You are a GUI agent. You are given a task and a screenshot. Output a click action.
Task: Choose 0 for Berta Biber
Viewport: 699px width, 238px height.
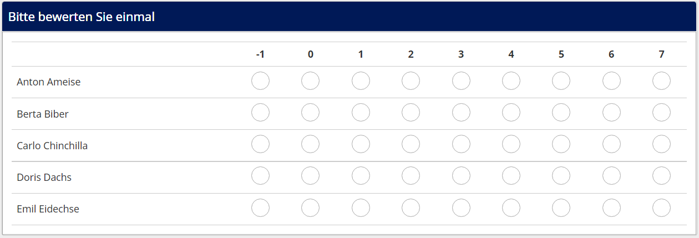pos(310,113)
